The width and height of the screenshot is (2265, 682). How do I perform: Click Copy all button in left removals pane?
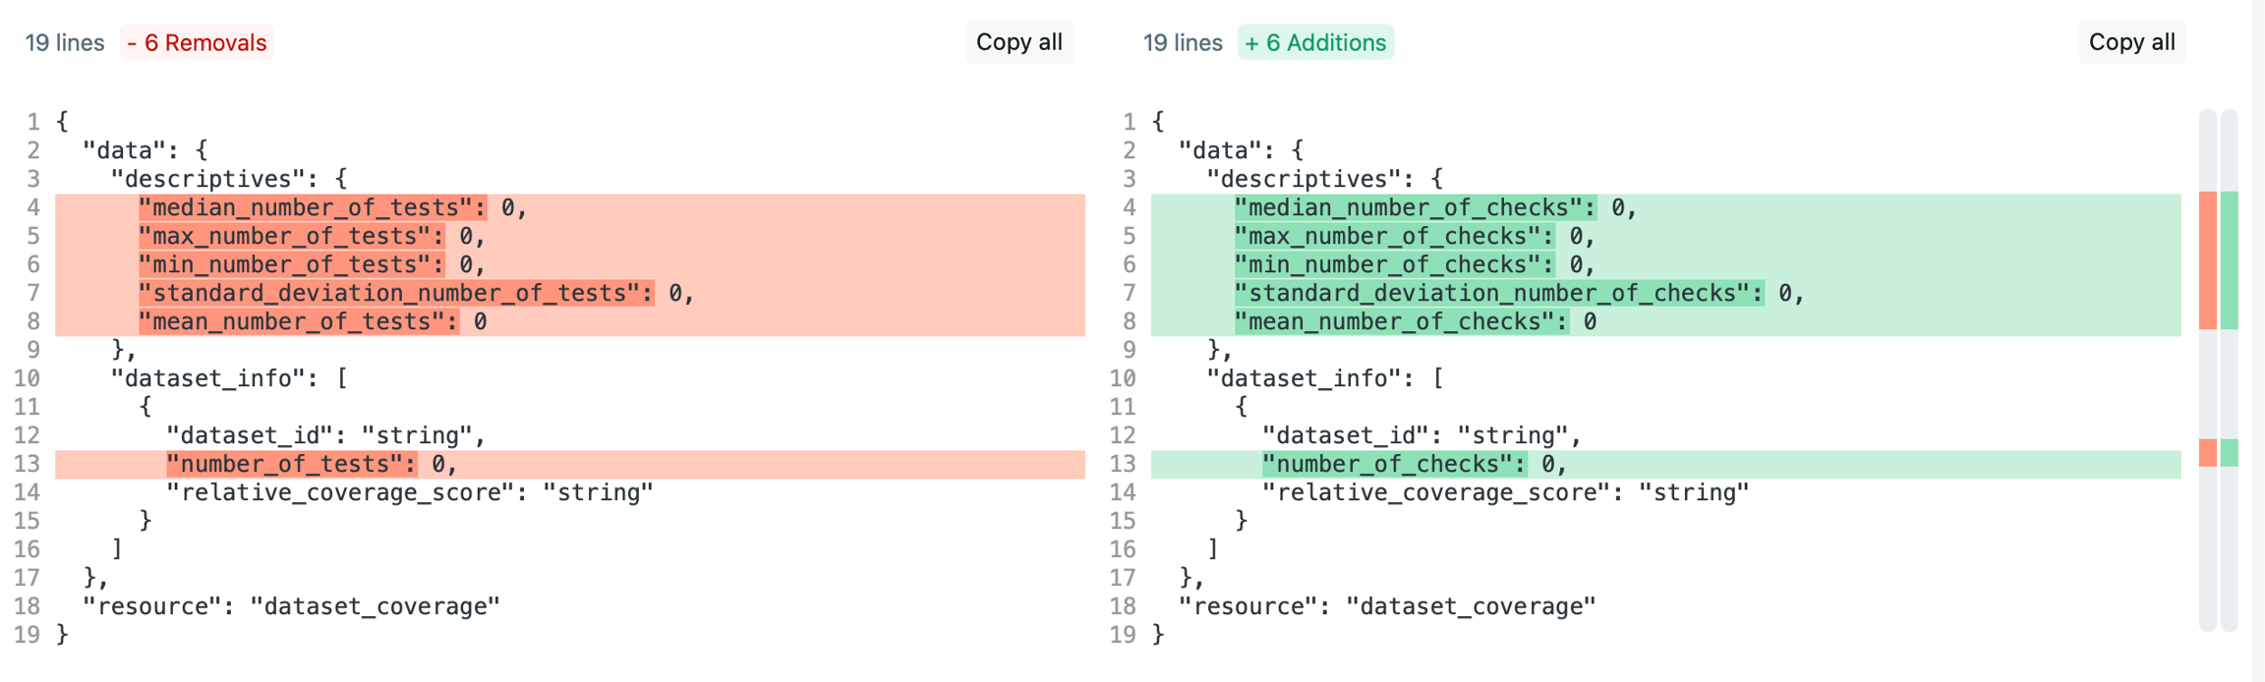1018,42
